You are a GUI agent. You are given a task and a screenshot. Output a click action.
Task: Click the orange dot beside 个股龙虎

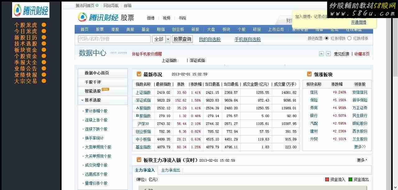point(44,25)
